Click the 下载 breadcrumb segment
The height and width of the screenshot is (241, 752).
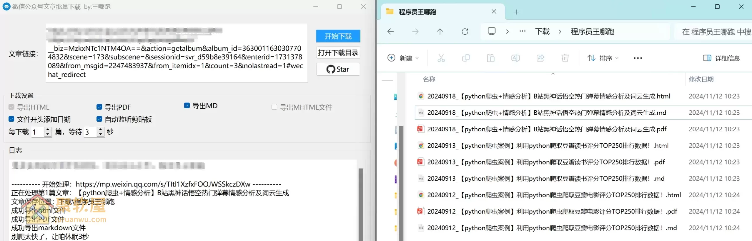(x=542, y=32)
